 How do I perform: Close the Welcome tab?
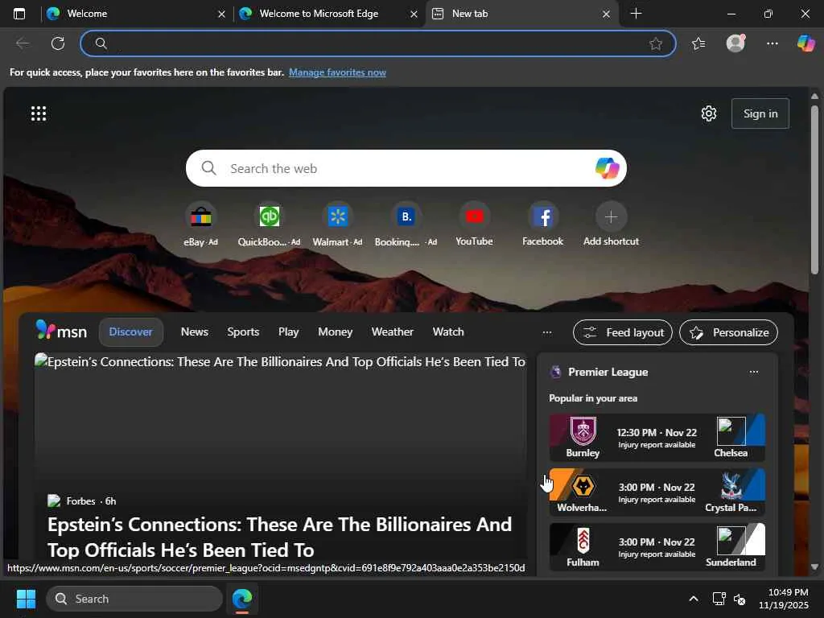coord(222,14)
